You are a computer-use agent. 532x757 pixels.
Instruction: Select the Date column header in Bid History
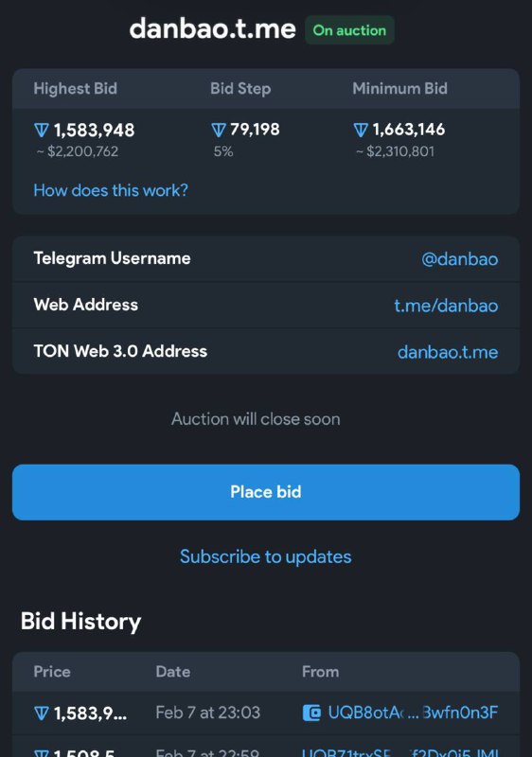pos(173,672)
